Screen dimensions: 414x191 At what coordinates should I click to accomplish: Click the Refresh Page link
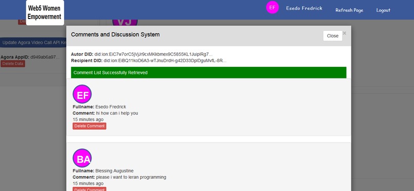[349, 10]
